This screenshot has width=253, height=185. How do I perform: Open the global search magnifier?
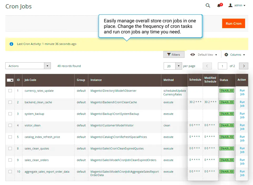[208, 5]
